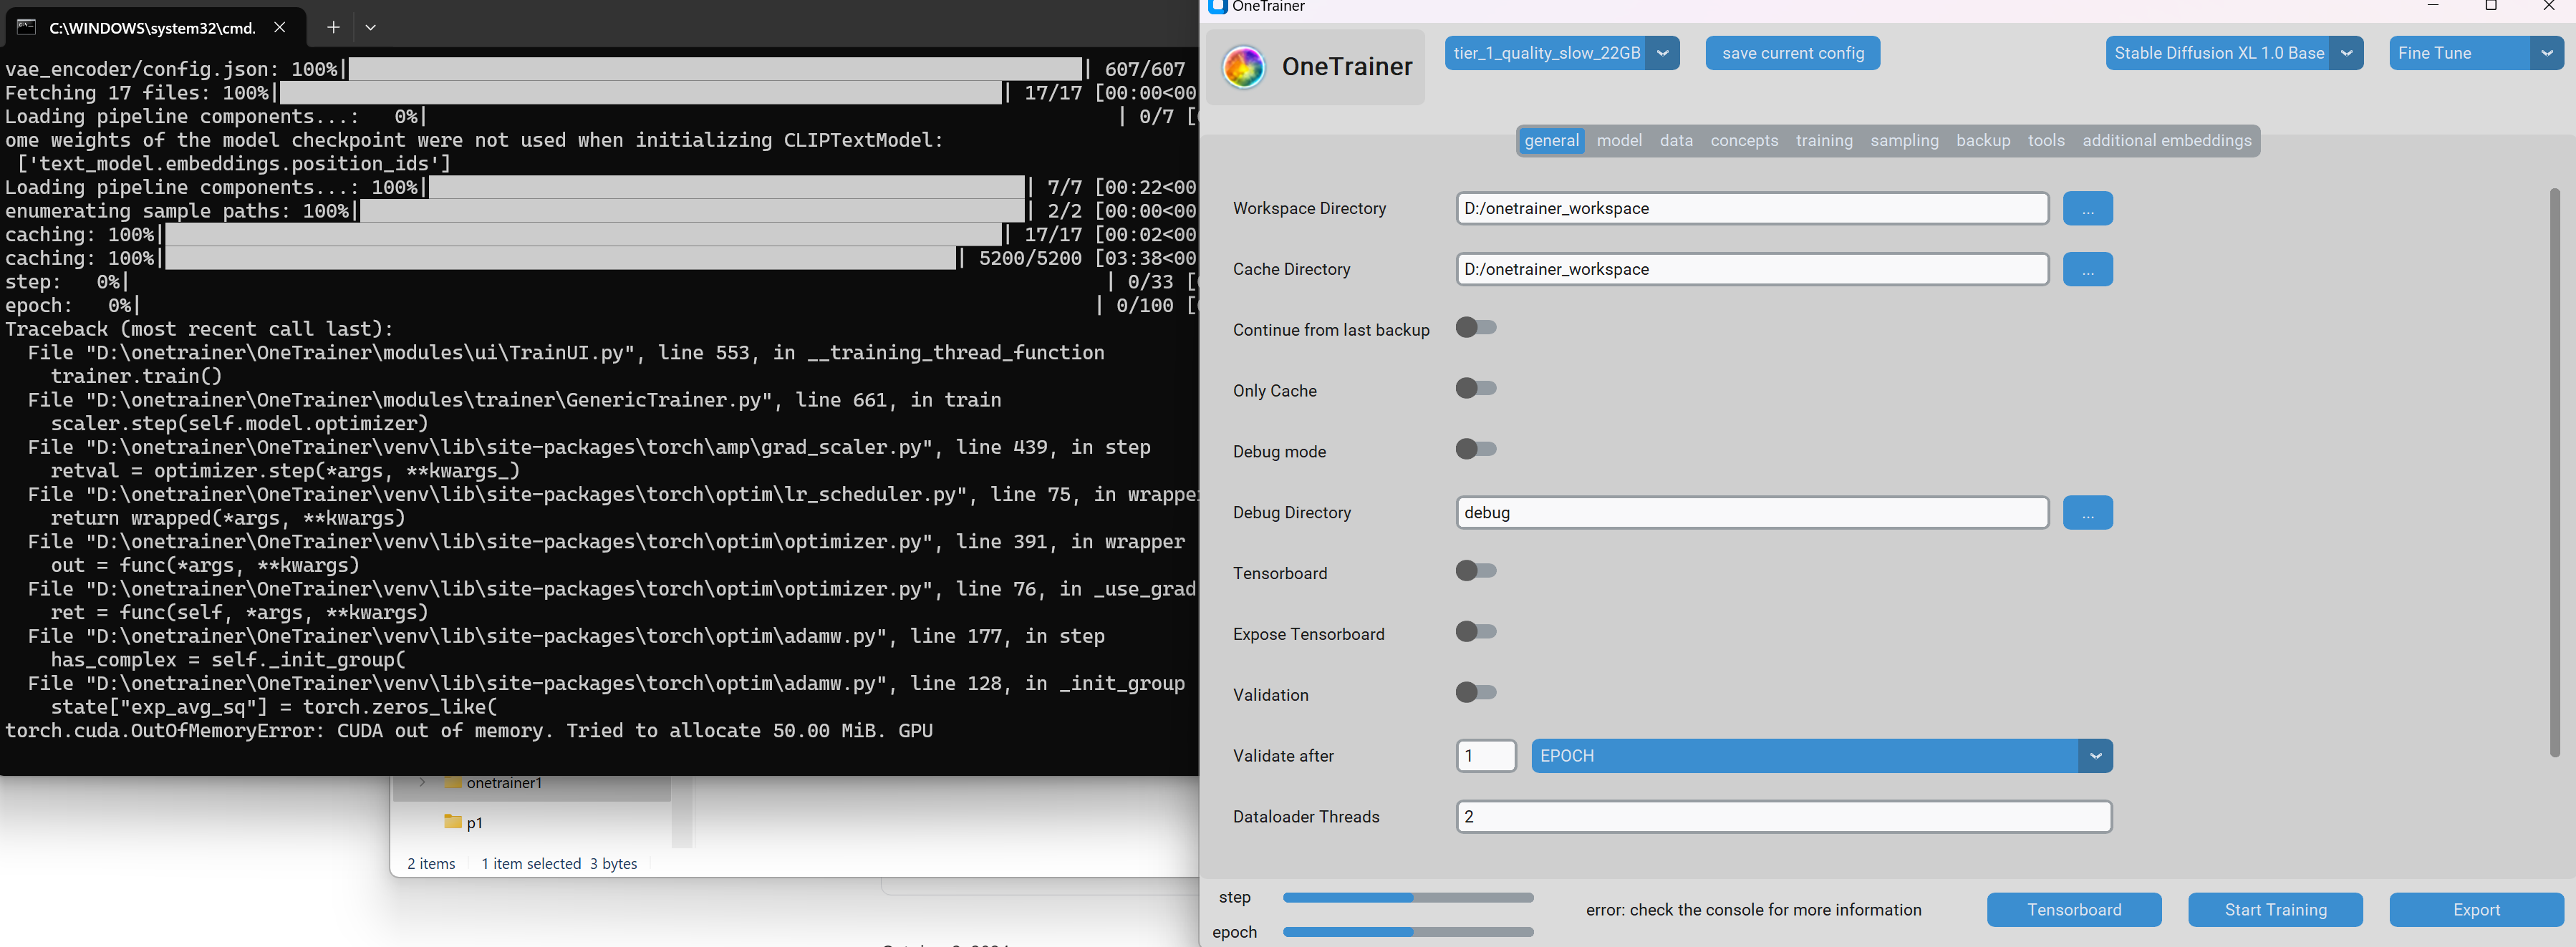The height and width of the screenshot is (947, 2576).
Task: Click the Dataloader Threads input field
Action: click(1783, 817)
